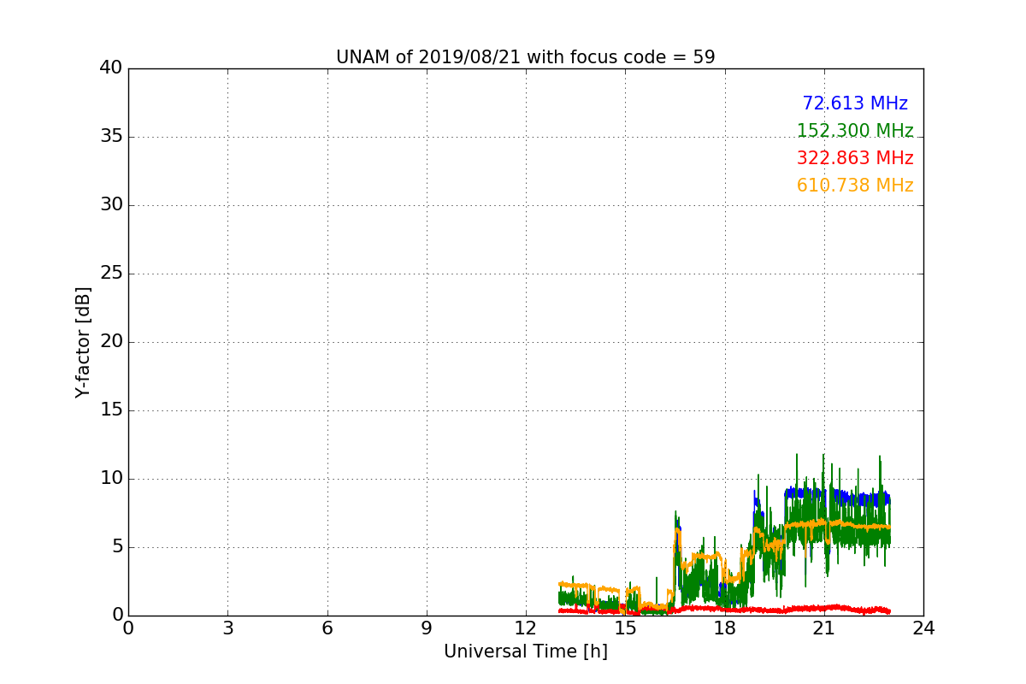Select the 72.613 MHz legend label
Image resolution: width=1026 pixels, height=684 pixels.
pos(855,103)
